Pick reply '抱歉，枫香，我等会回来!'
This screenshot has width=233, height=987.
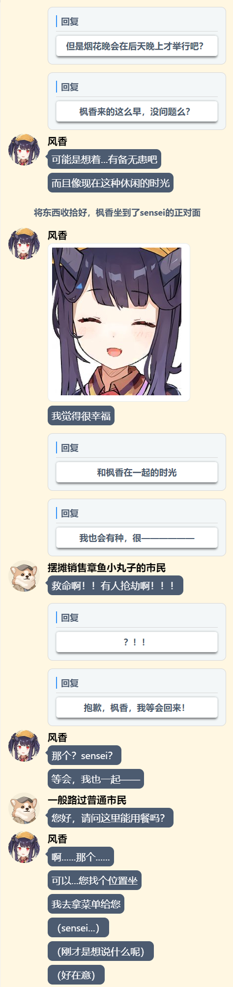click(137, 707)
